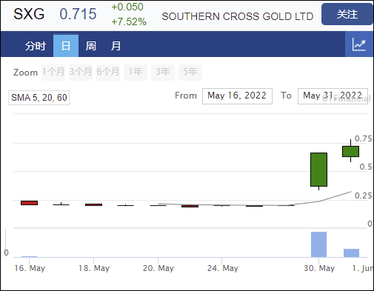Switch to the 月 monthly tab
374x291 pixels.
point(116,46)
